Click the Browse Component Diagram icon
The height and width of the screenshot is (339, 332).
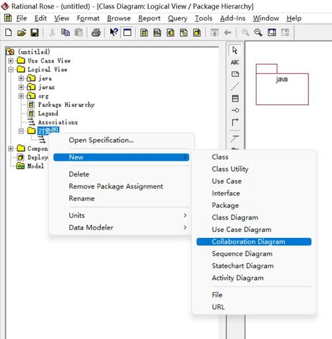pos(171,33)
